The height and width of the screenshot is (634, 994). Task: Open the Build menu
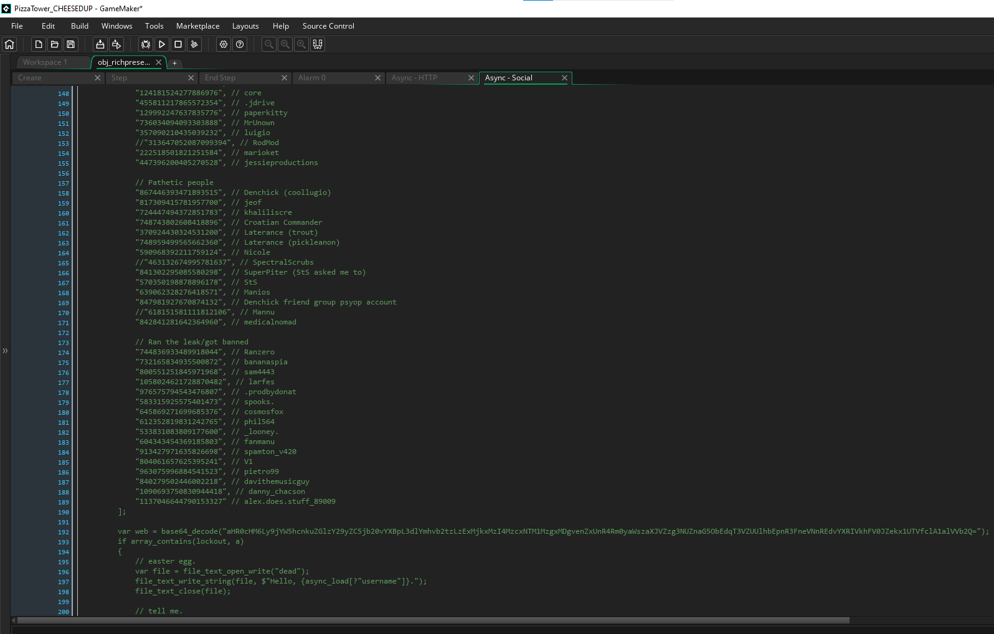[80, 26]
